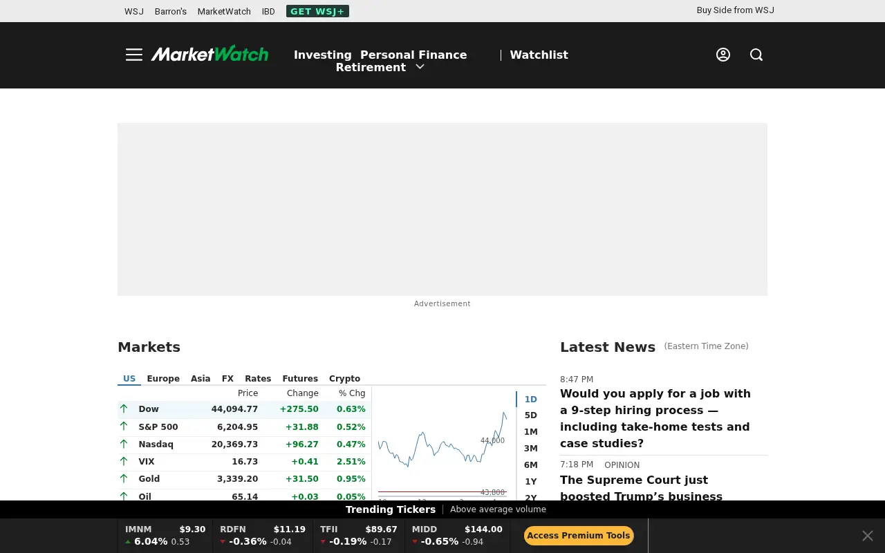Select the Crypto markets tab
Viewport: 885px width, 553px height.
click(x=344, y=379)
